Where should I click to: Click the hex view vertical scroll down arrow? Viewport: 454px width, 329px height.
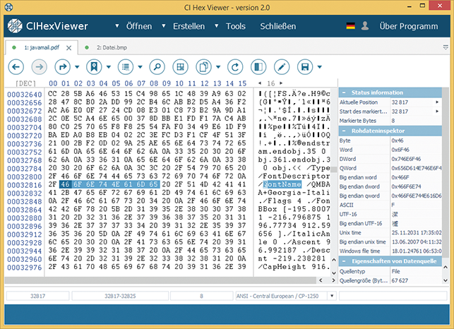(x=334, y=273)
